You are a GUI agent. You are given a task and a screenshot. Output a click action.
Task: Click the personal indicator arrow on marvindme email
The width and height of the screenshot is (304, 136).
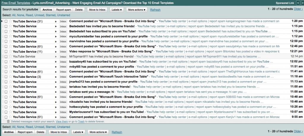tap(56, 41)
